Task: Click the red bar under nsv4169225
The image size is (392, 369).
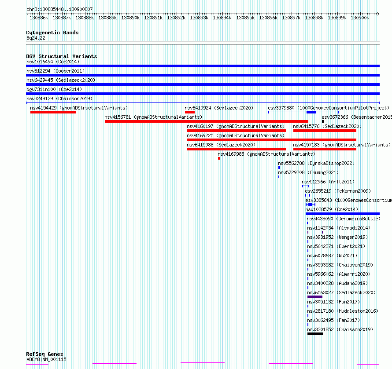Action: (x=272, y=140)
